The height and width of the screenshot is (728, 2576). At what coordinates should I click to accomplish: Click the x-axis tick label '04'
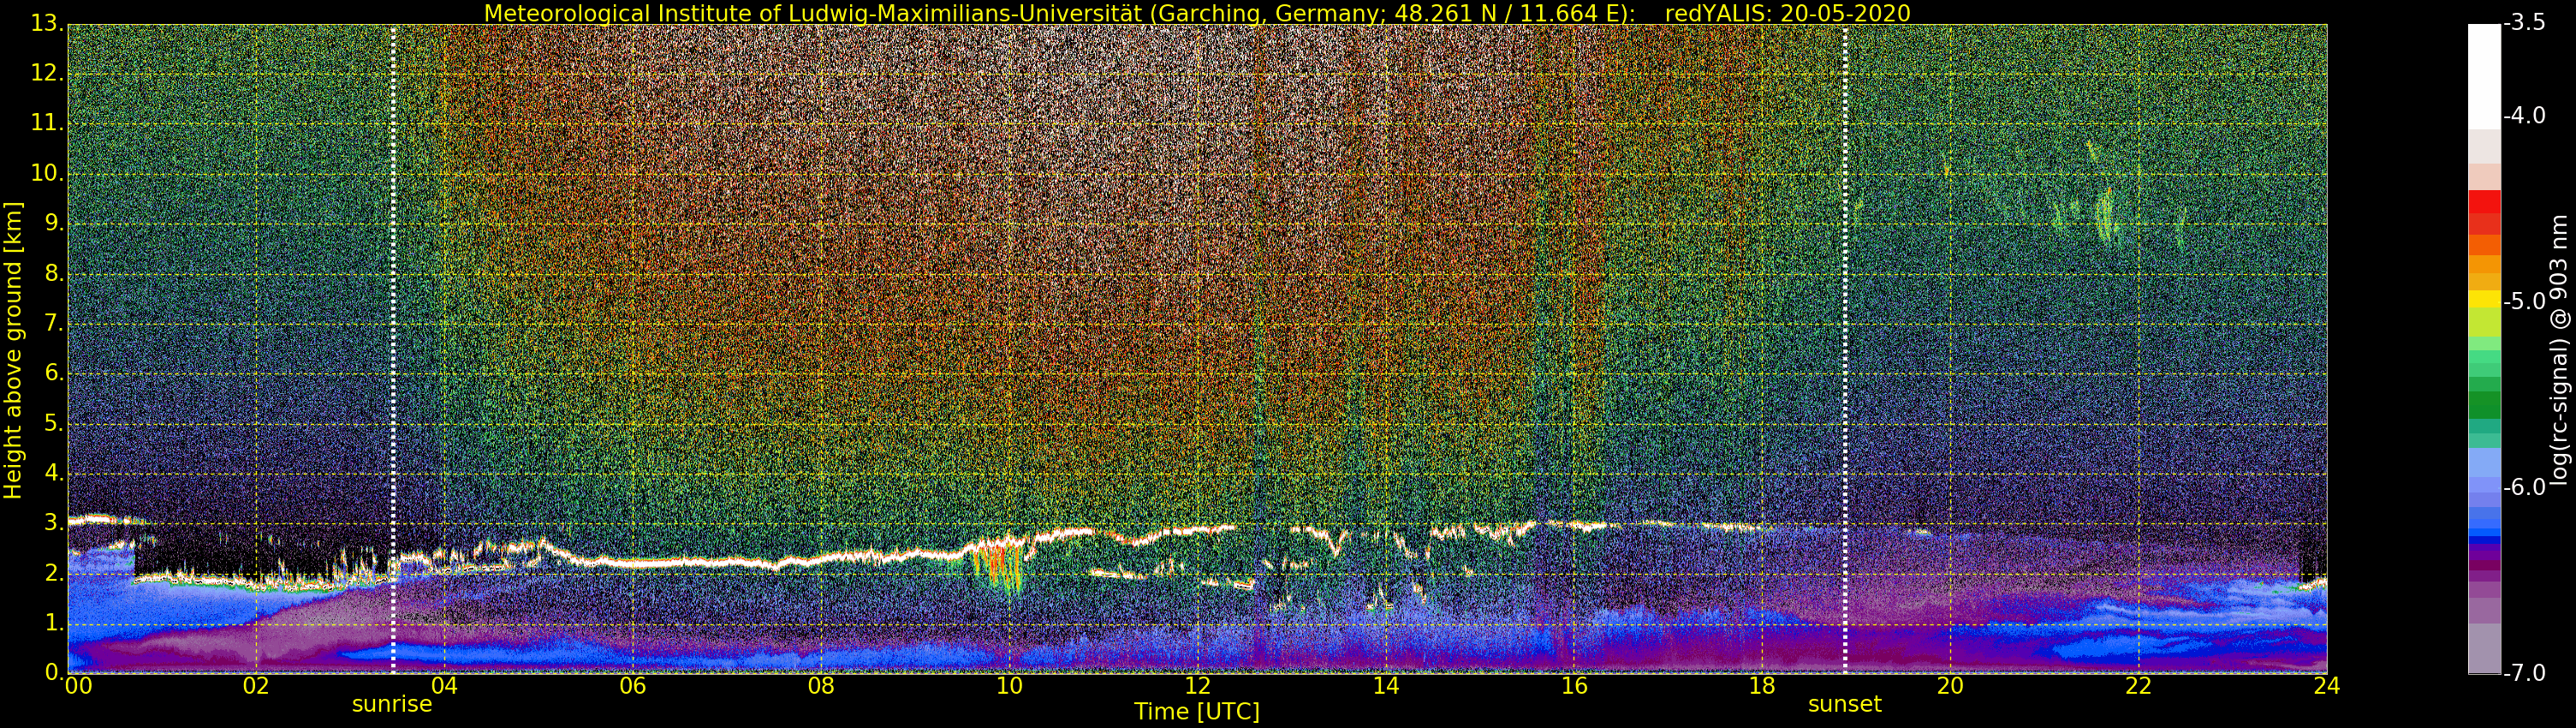444,686
